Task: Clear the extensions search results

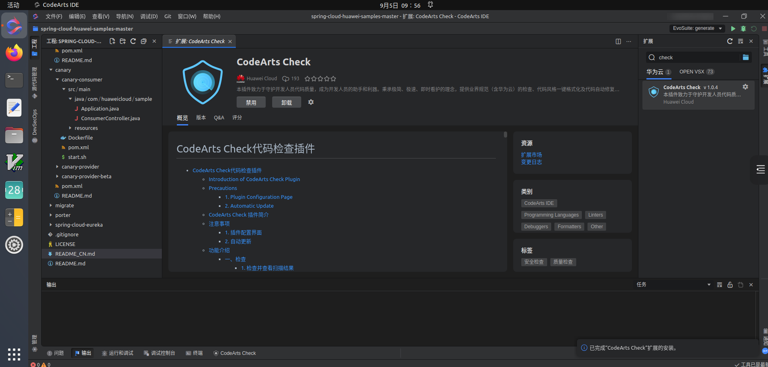Action: (741, 41)
